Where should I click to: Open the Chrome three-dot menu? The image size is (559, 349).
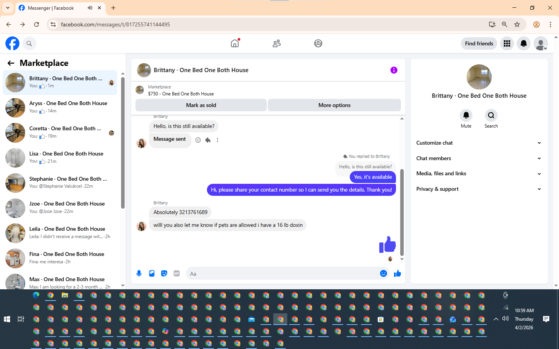[x=550, y=24]
